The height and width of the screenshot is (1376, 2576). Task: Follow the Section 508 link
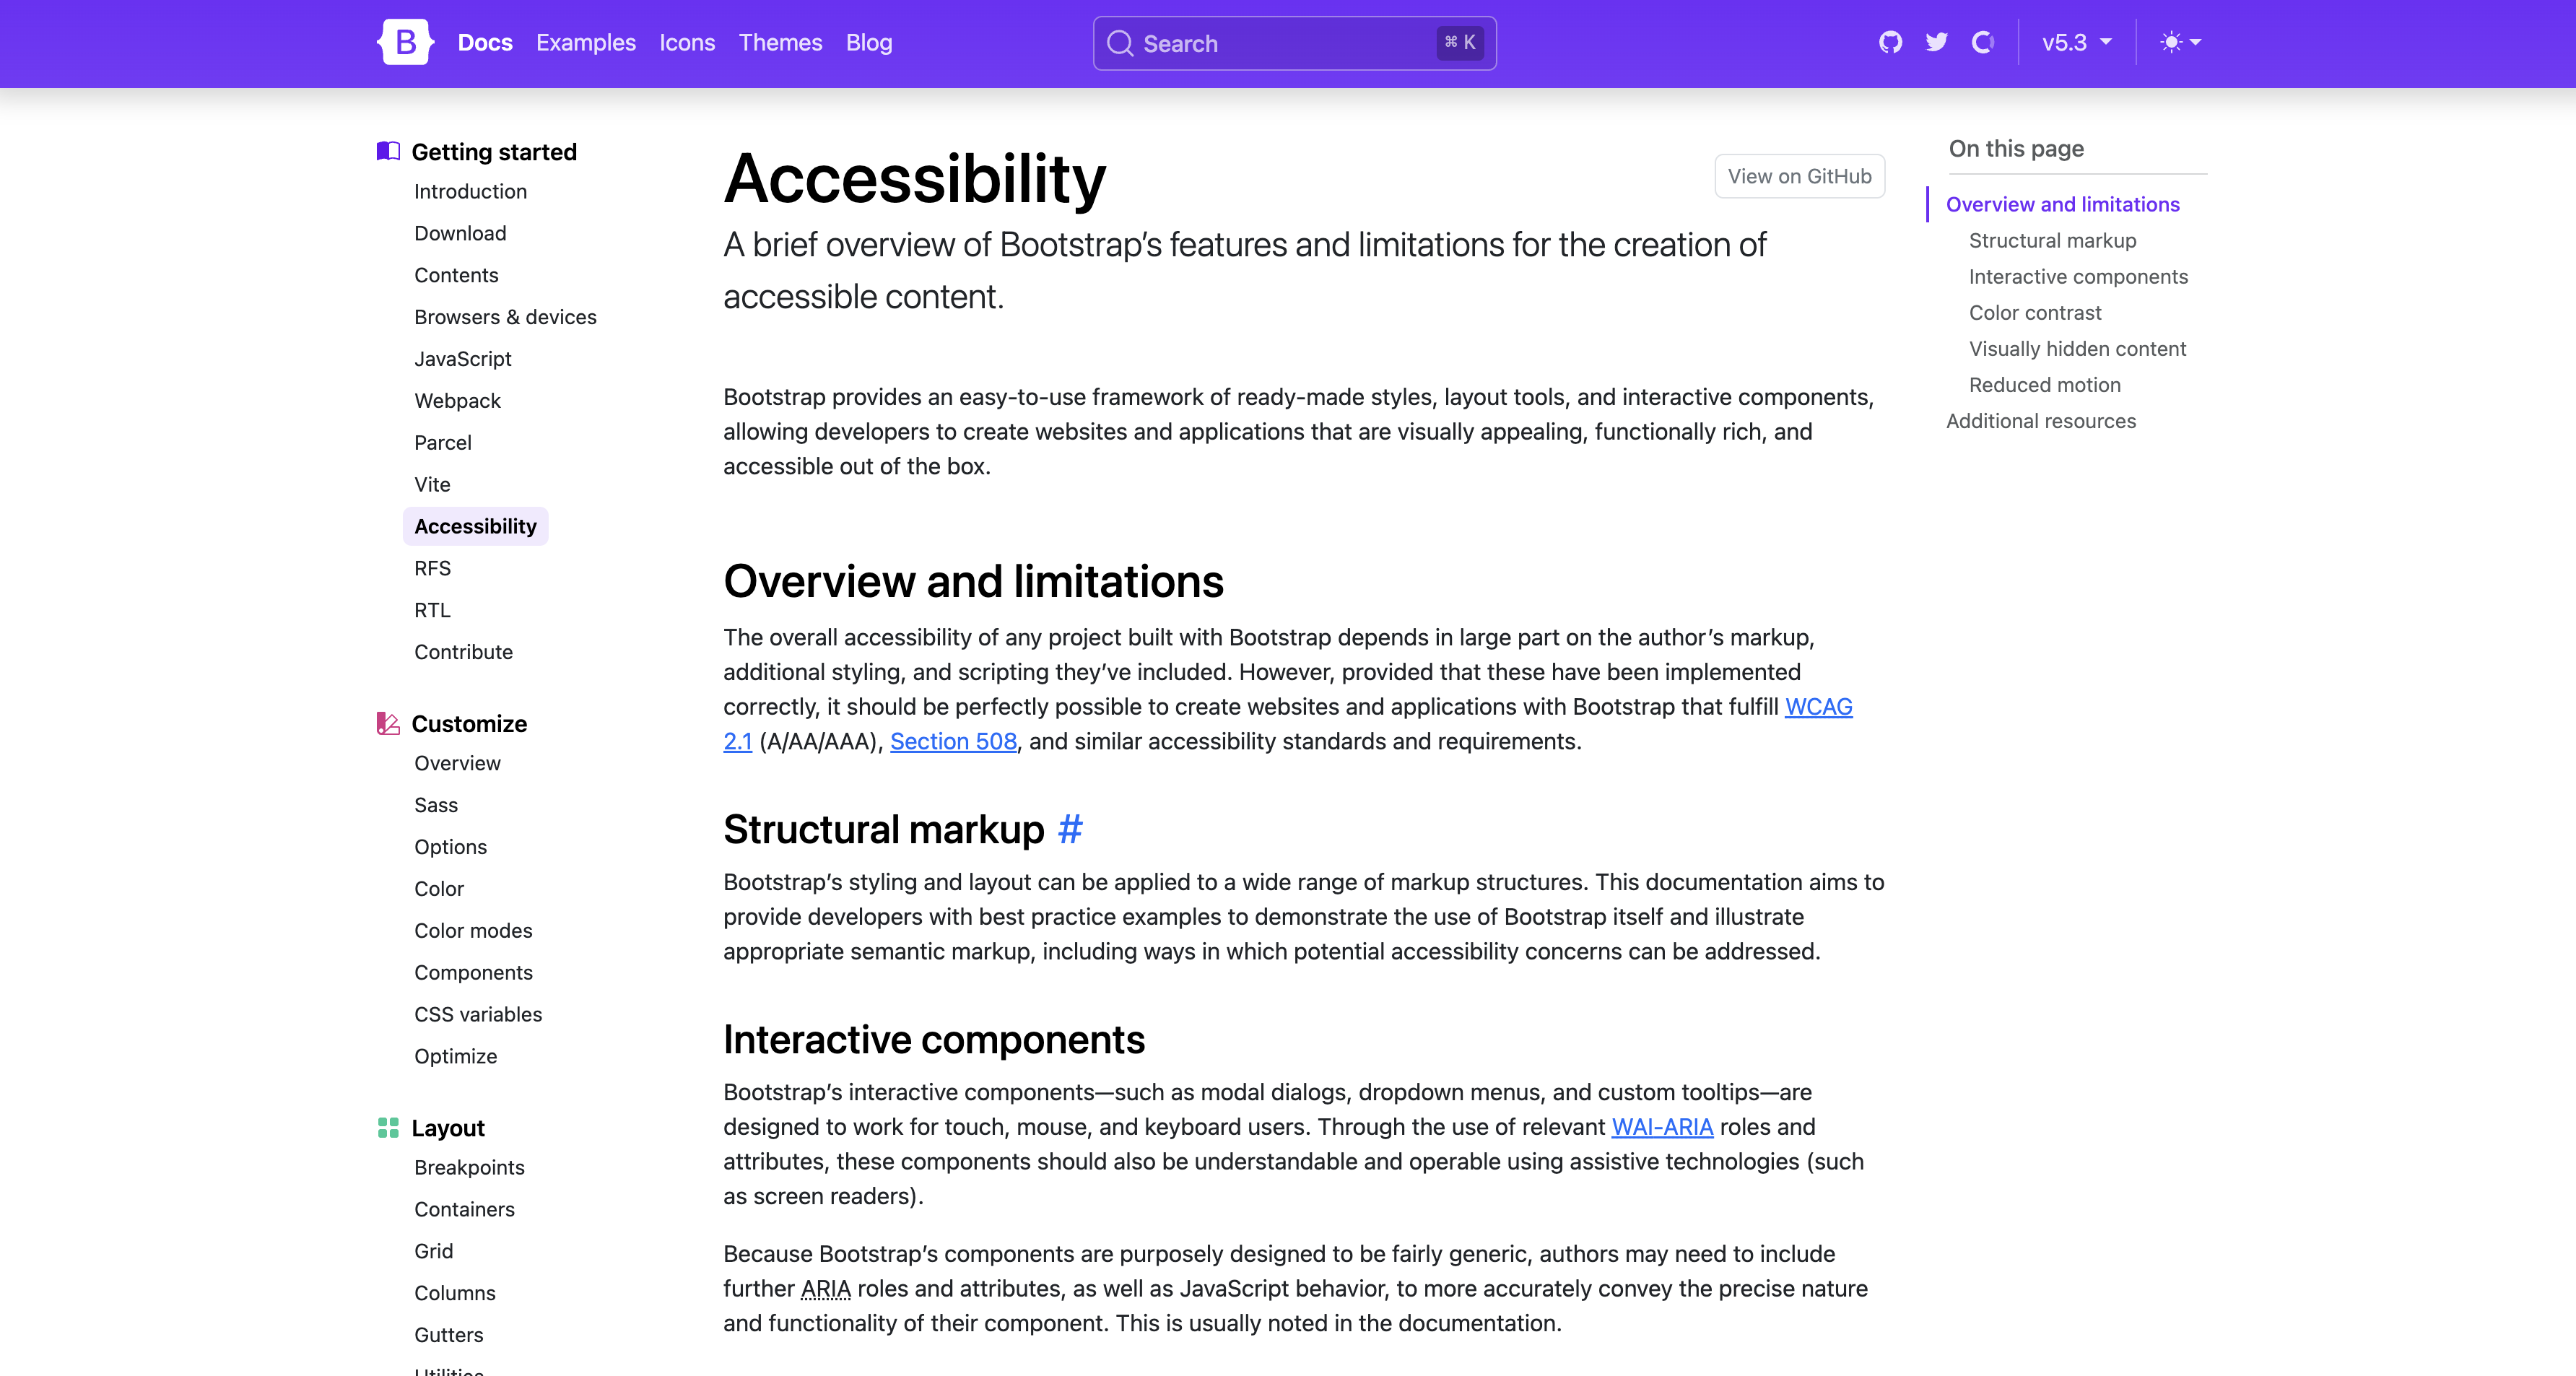pyautogui.click(x=953, y=741)
